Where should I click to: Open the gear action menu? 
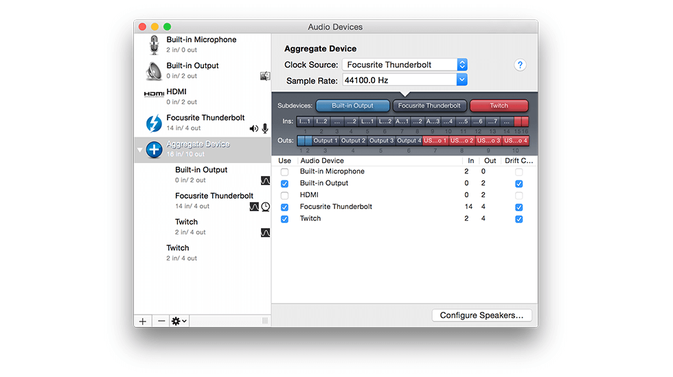tap(179, 321)
